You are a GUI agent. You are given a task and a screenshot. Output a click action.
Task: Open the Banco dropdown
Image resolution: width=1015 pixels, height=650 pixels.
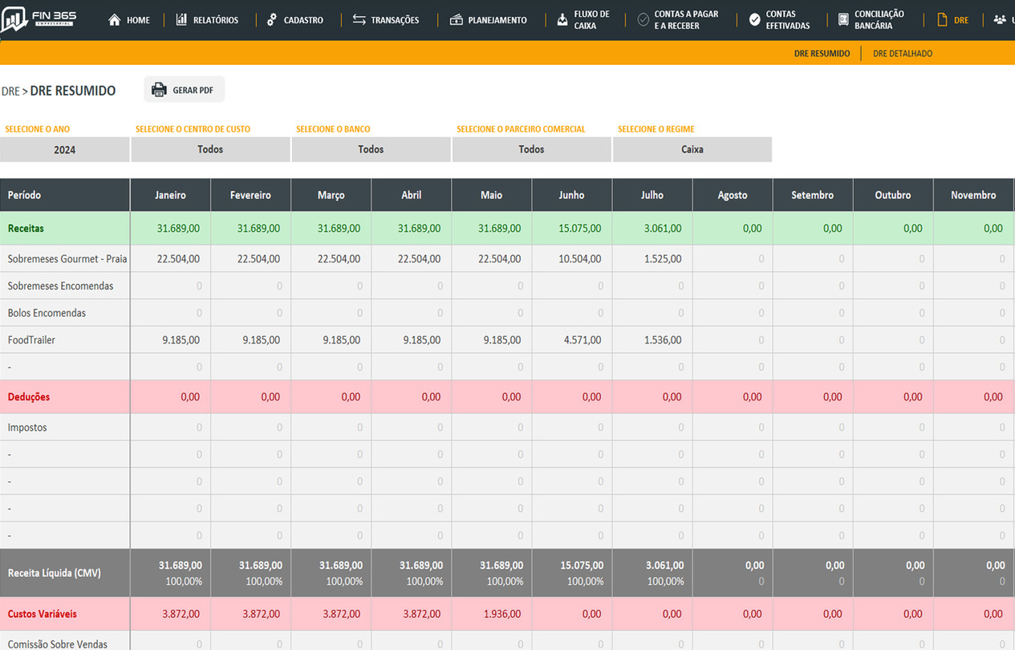click(371, 149)
